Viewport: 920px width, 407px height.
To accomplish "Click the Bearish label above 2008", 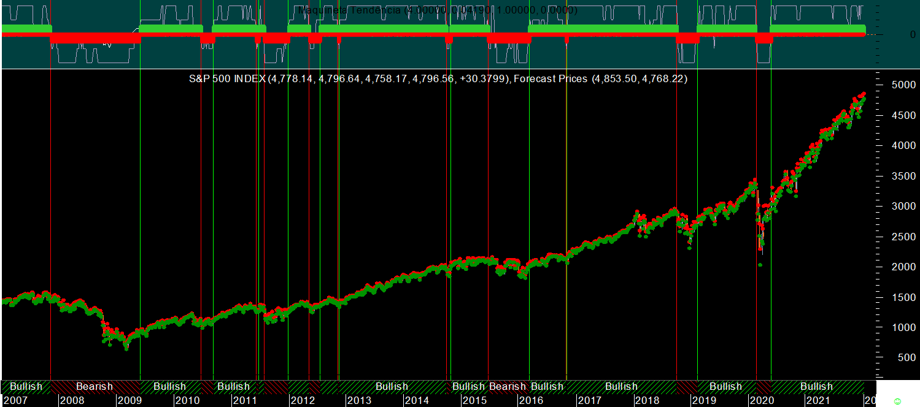I will click(x=95, y=387).
